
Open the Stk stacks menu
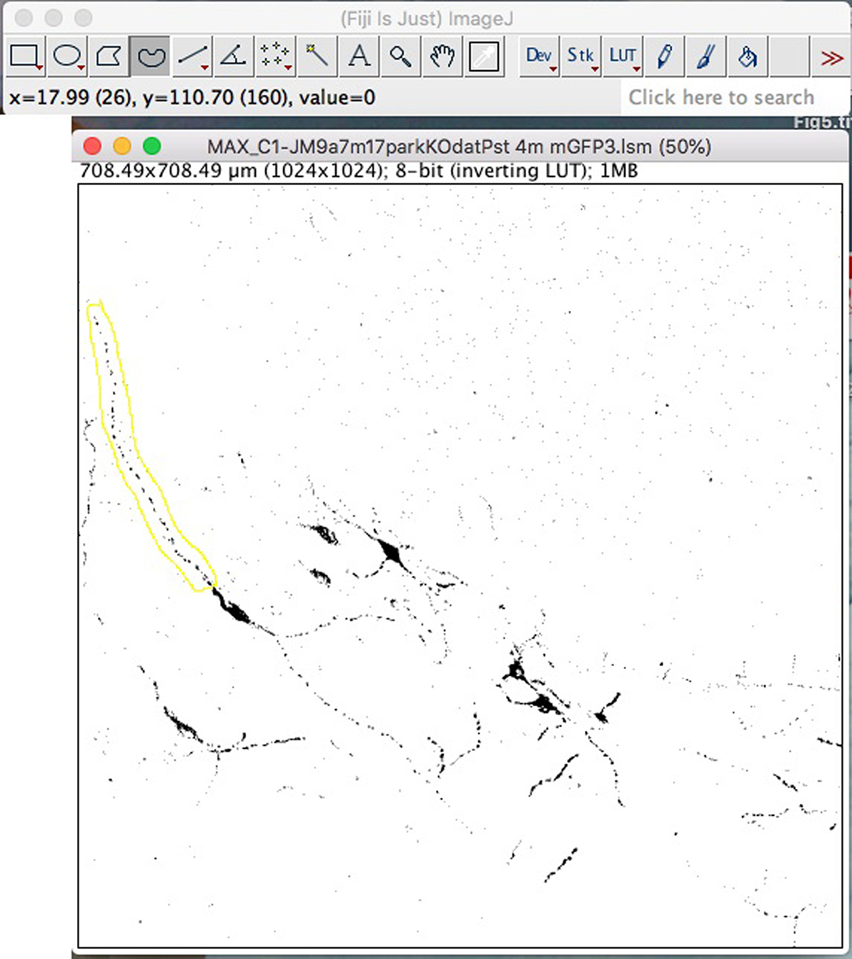point(581,56)
